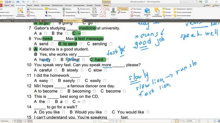The image size is (220, 123).
Task: Tick checkbox for question 8 option C 'sending'
Action: click(111, 44)
